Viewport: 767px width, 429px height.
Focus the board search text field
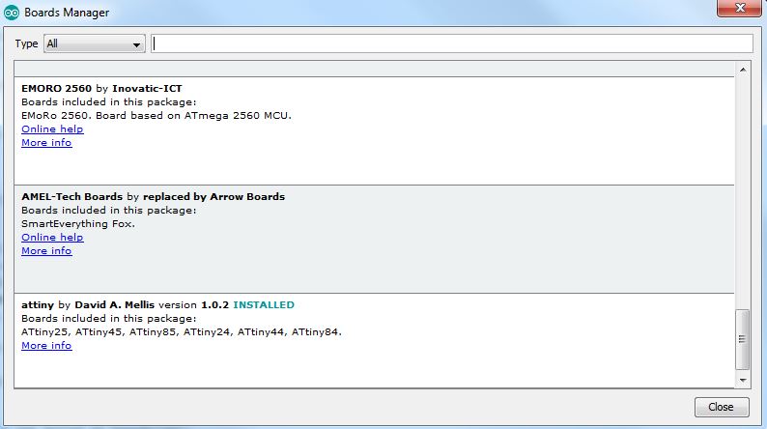451,43
